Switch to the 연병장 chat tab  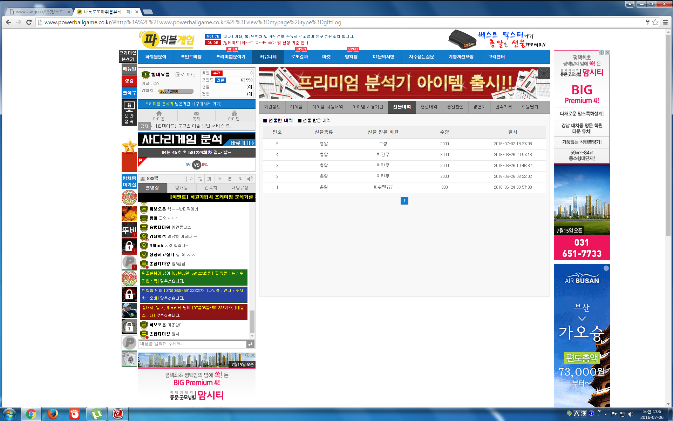coord(152,188)
